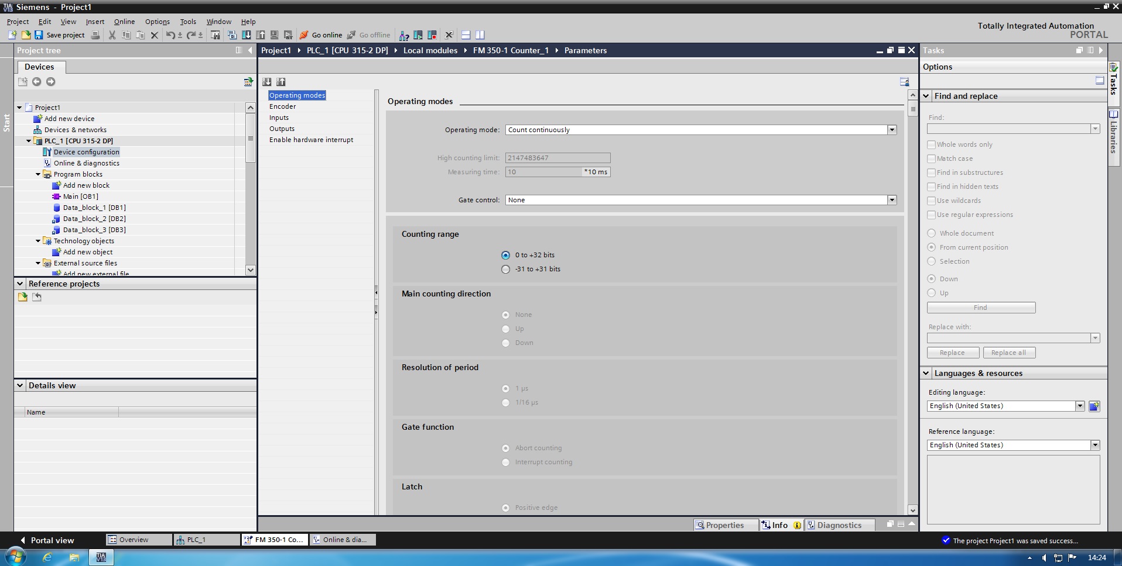Open Windows Explorer from the taskbar
This screenshot has height=566, width=1122.
coord(74,557)
